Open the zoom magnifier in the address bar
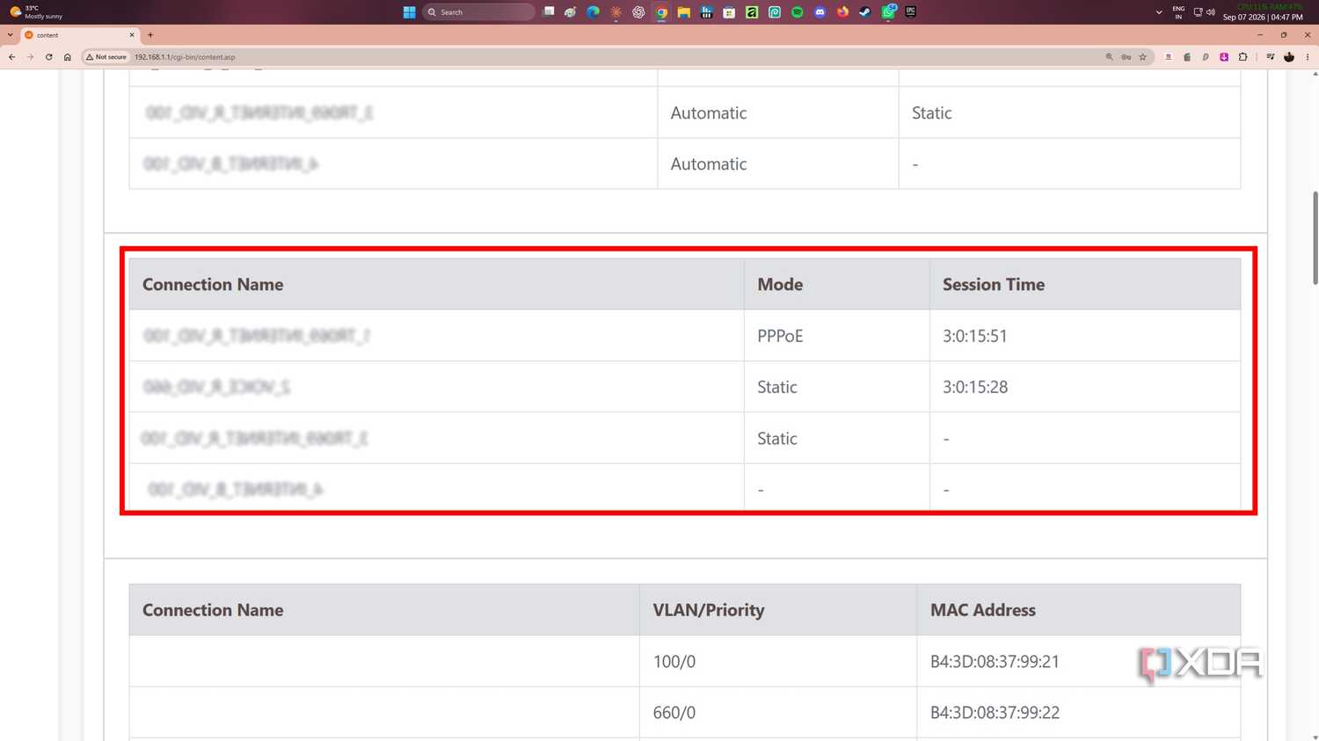 (x=1109, y=57)
